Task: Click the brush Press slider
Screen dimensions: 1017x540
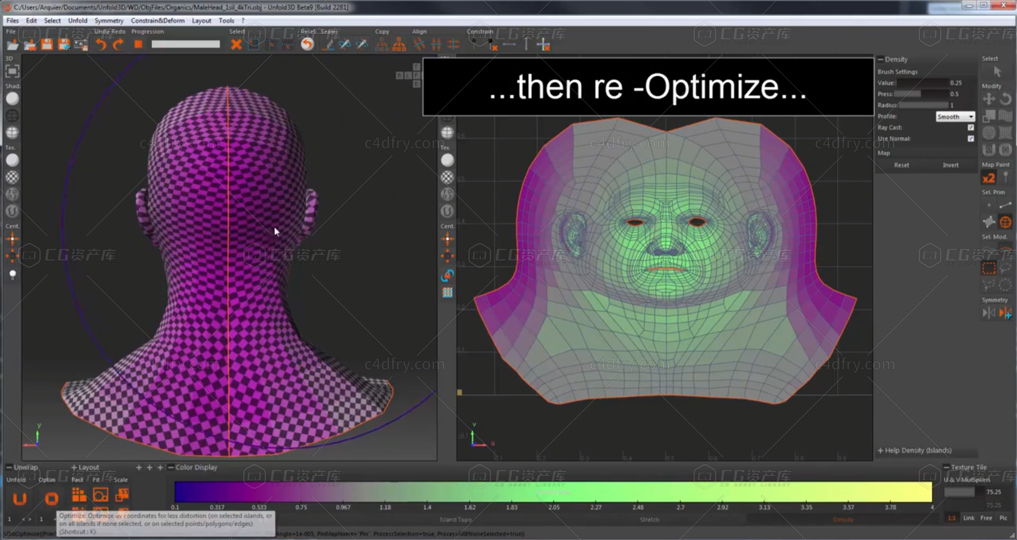Action: point(922,94)
